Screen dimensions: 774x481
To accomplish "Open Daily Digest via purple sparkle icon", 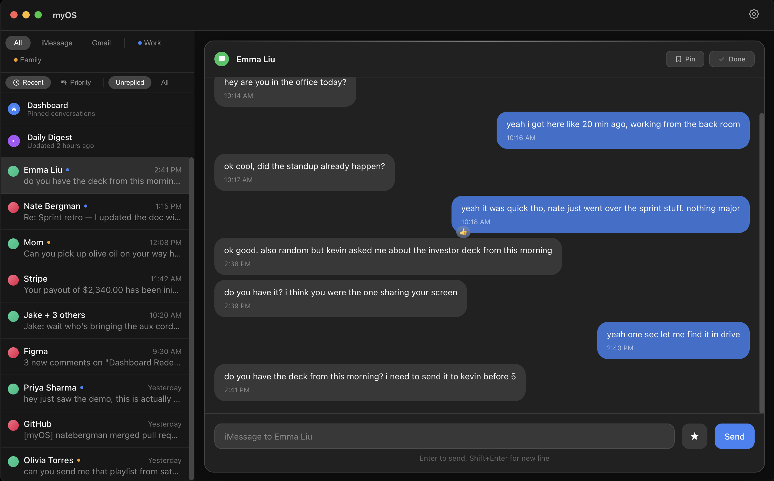I will point(14,141).
